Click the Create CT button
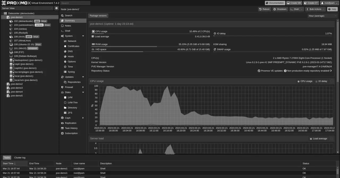340x178 pixels. [311, 3]
